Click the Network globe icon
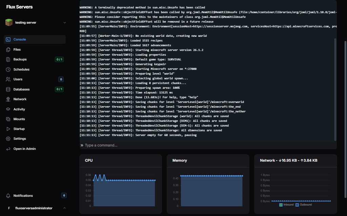The width and height of the screenshot is (347, 216). click(8, 99)
